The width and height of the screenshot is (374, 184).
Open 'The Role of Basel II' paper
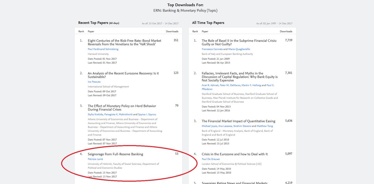point(239,42)
